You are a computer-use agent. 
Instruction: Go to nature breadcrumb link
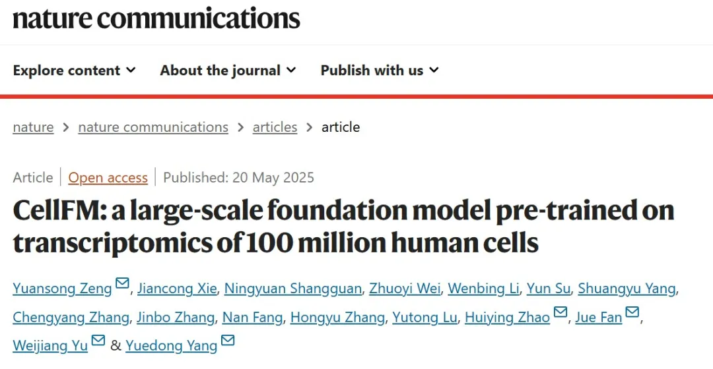point(33,127)
